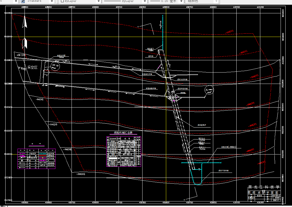Select the 180m annotation near top-left roadway
Viewport: 292px width, 207px height.
[x=61, y=58]
